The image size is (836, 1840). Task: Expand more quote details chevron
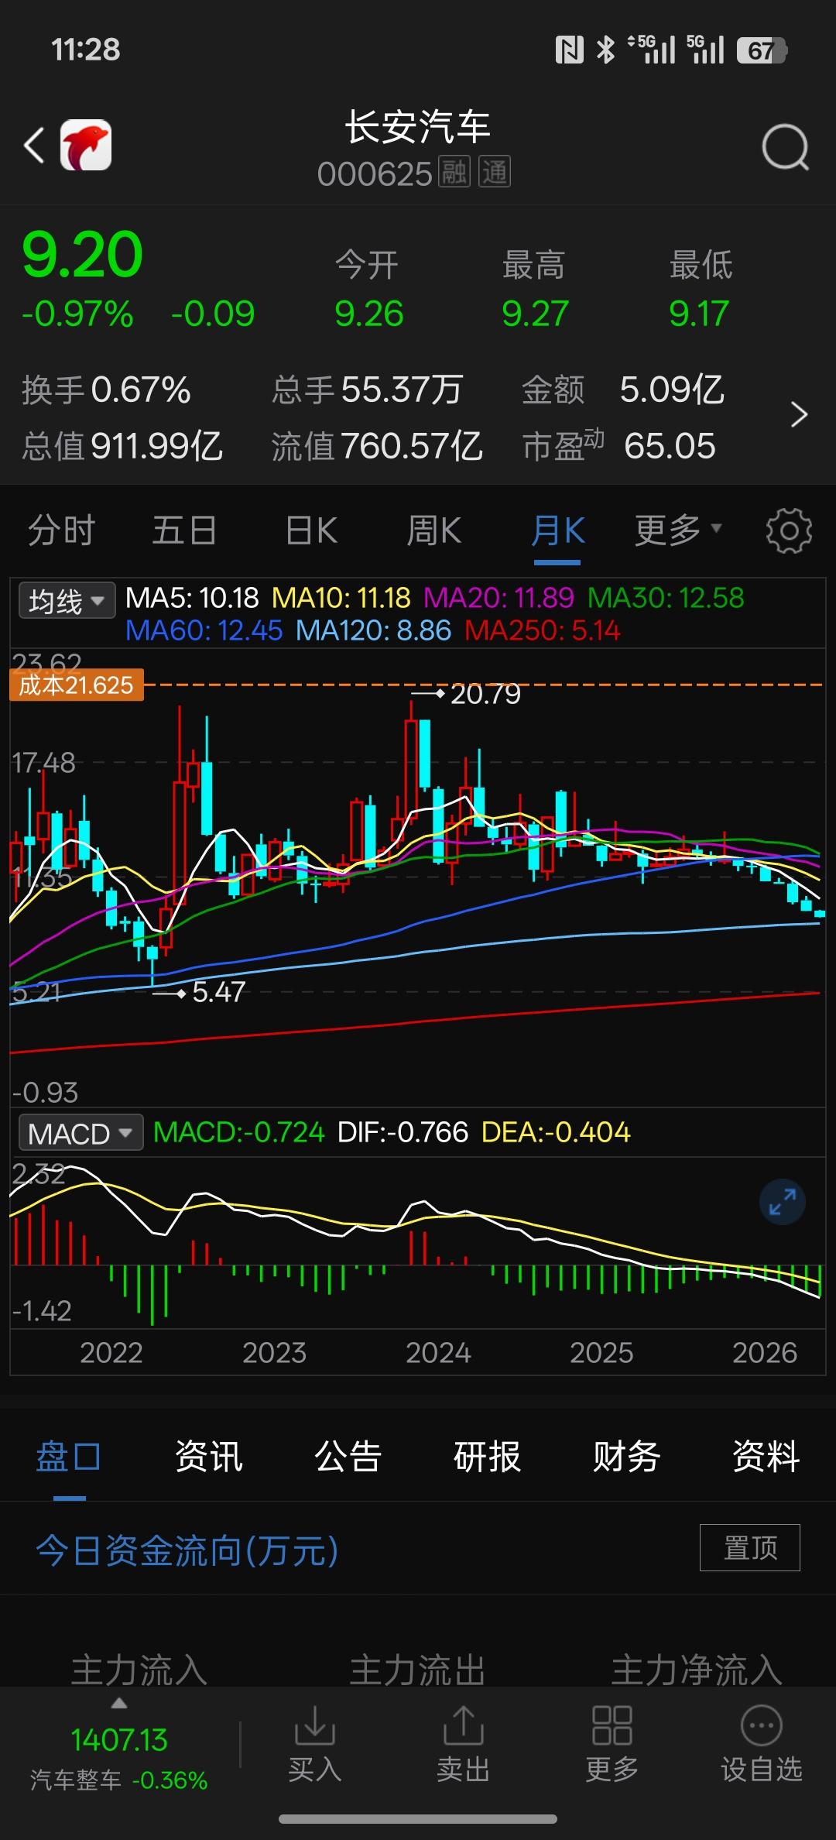coord(799,415)
